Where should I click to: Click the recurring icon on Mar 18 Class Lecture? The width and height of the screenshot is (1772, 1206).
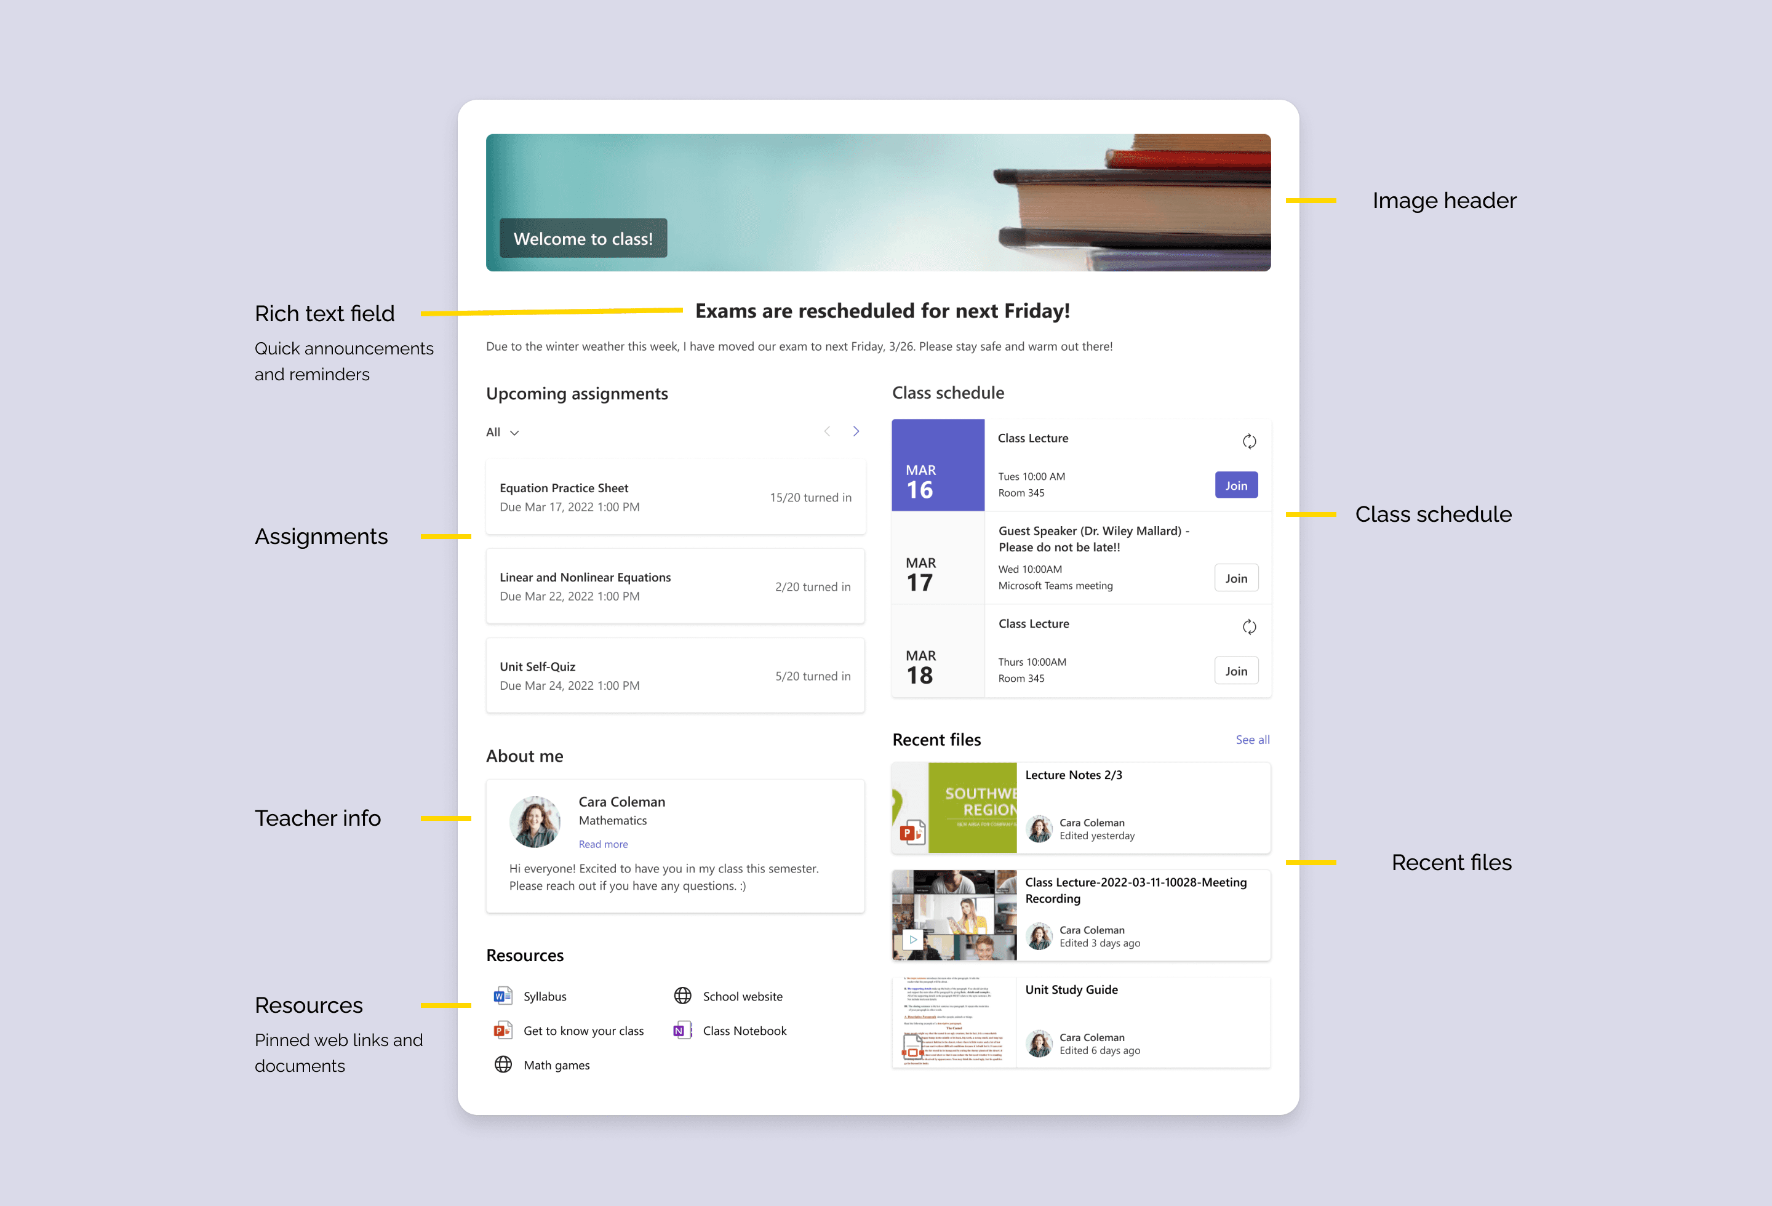1249,626
